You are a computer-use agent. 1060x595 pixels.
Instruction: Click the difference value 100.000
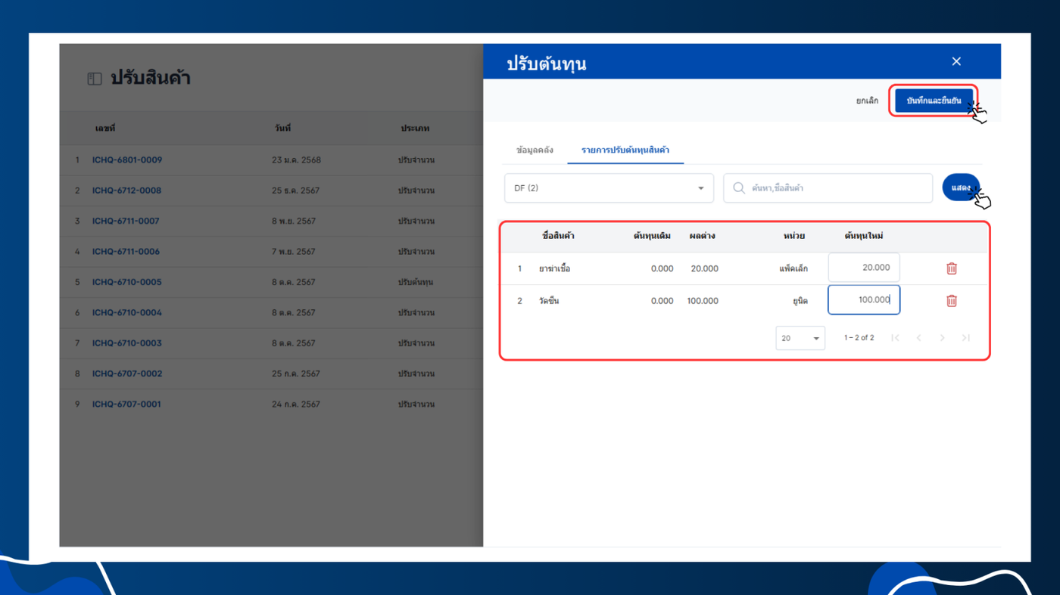[703, 301]
